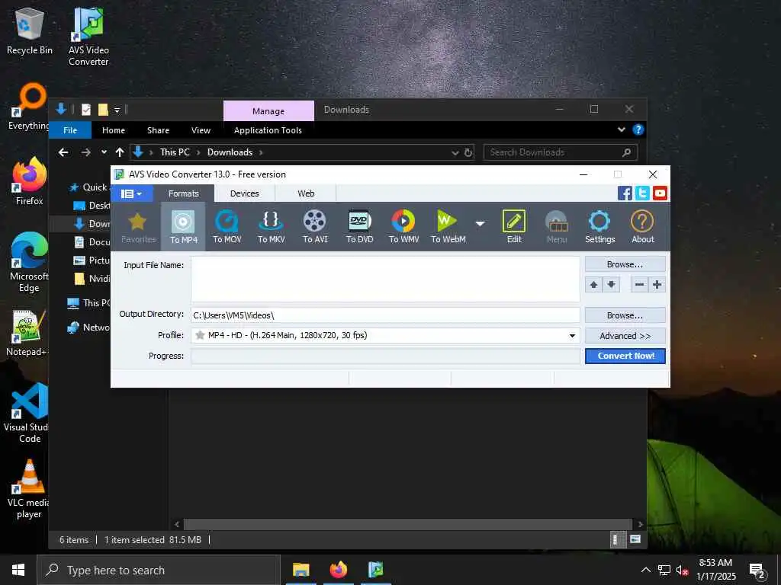The width and height of the screenshot is (781, 585).
Task: Select the To MKV format icon
Action: (x=271, y=227)
